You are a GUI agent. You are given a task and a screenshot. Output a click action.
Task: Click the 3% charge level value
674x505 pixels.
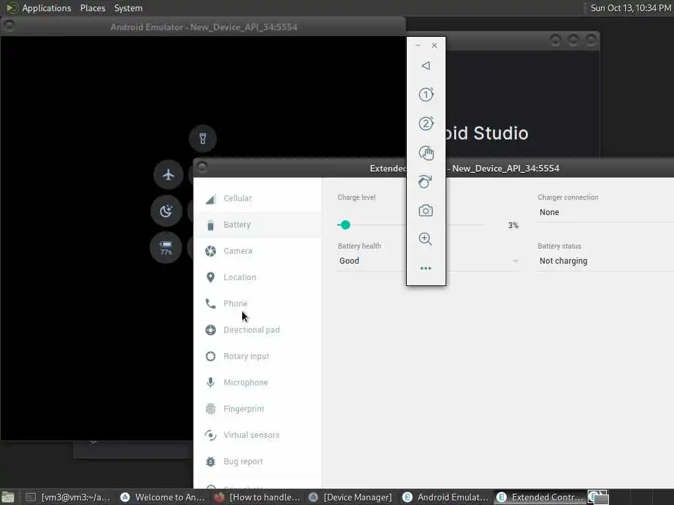click(x=513, y=226)
